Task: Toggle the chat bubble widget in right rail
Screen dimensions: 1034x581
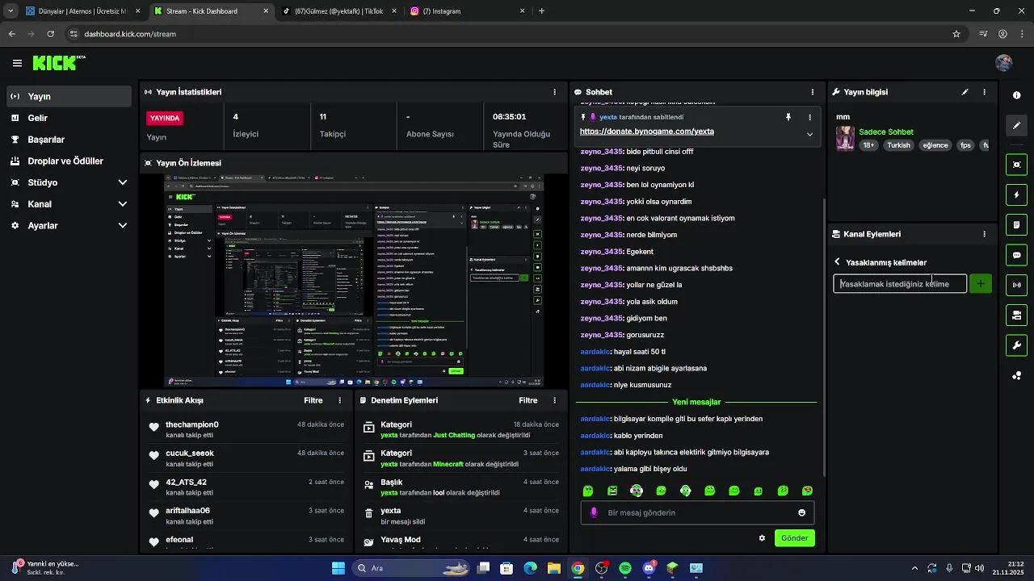Action: click(x=1016, y=255)
